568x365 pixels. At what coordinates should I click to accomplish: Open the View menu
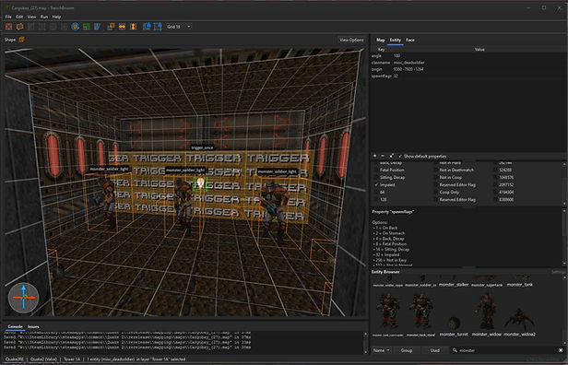31,17
